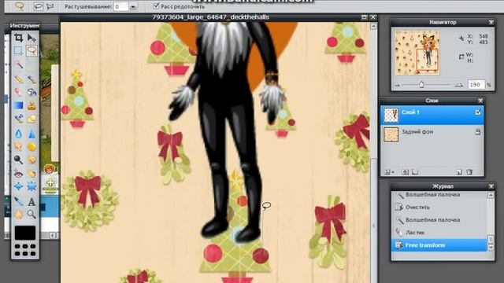The width and height of the screenshot is (504, 283).
Task: Click canvas vertical scrollbar up arrow
Action: click(373, 26)
